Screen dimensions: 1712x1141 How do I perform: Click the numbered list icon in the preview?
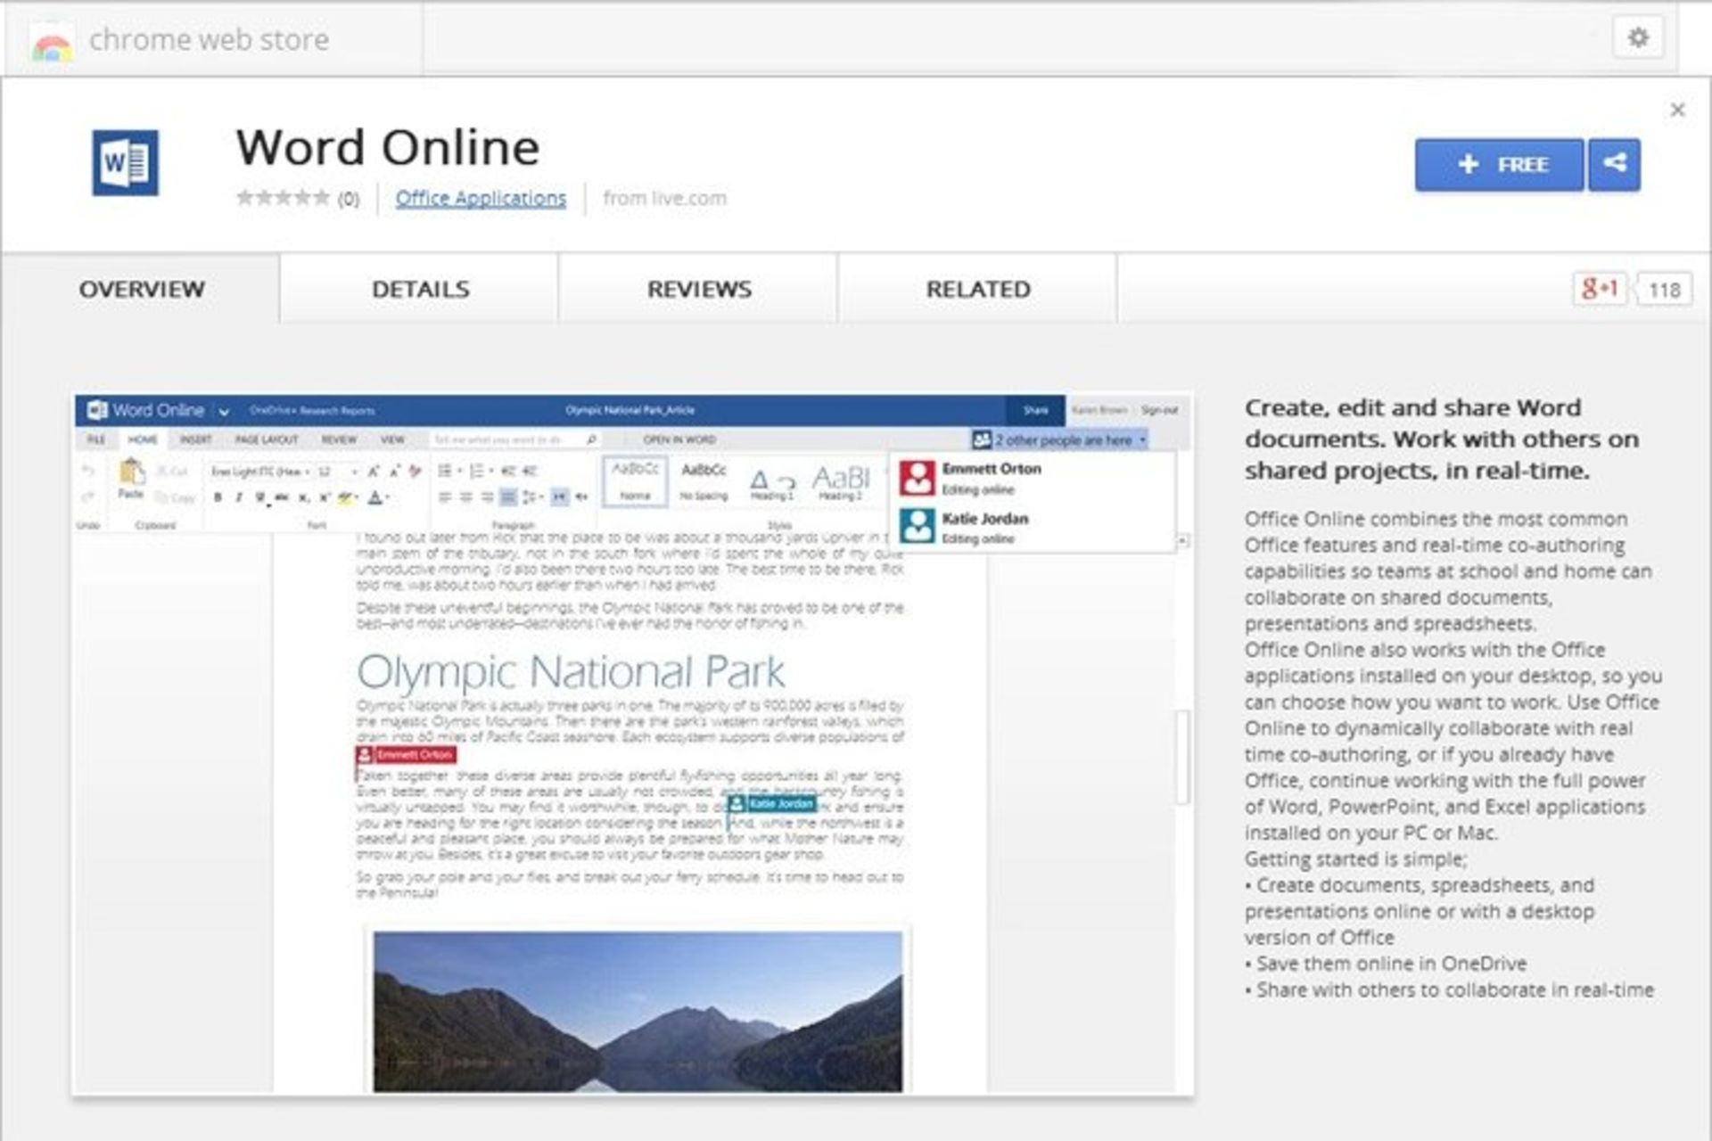tap(476, 471)
